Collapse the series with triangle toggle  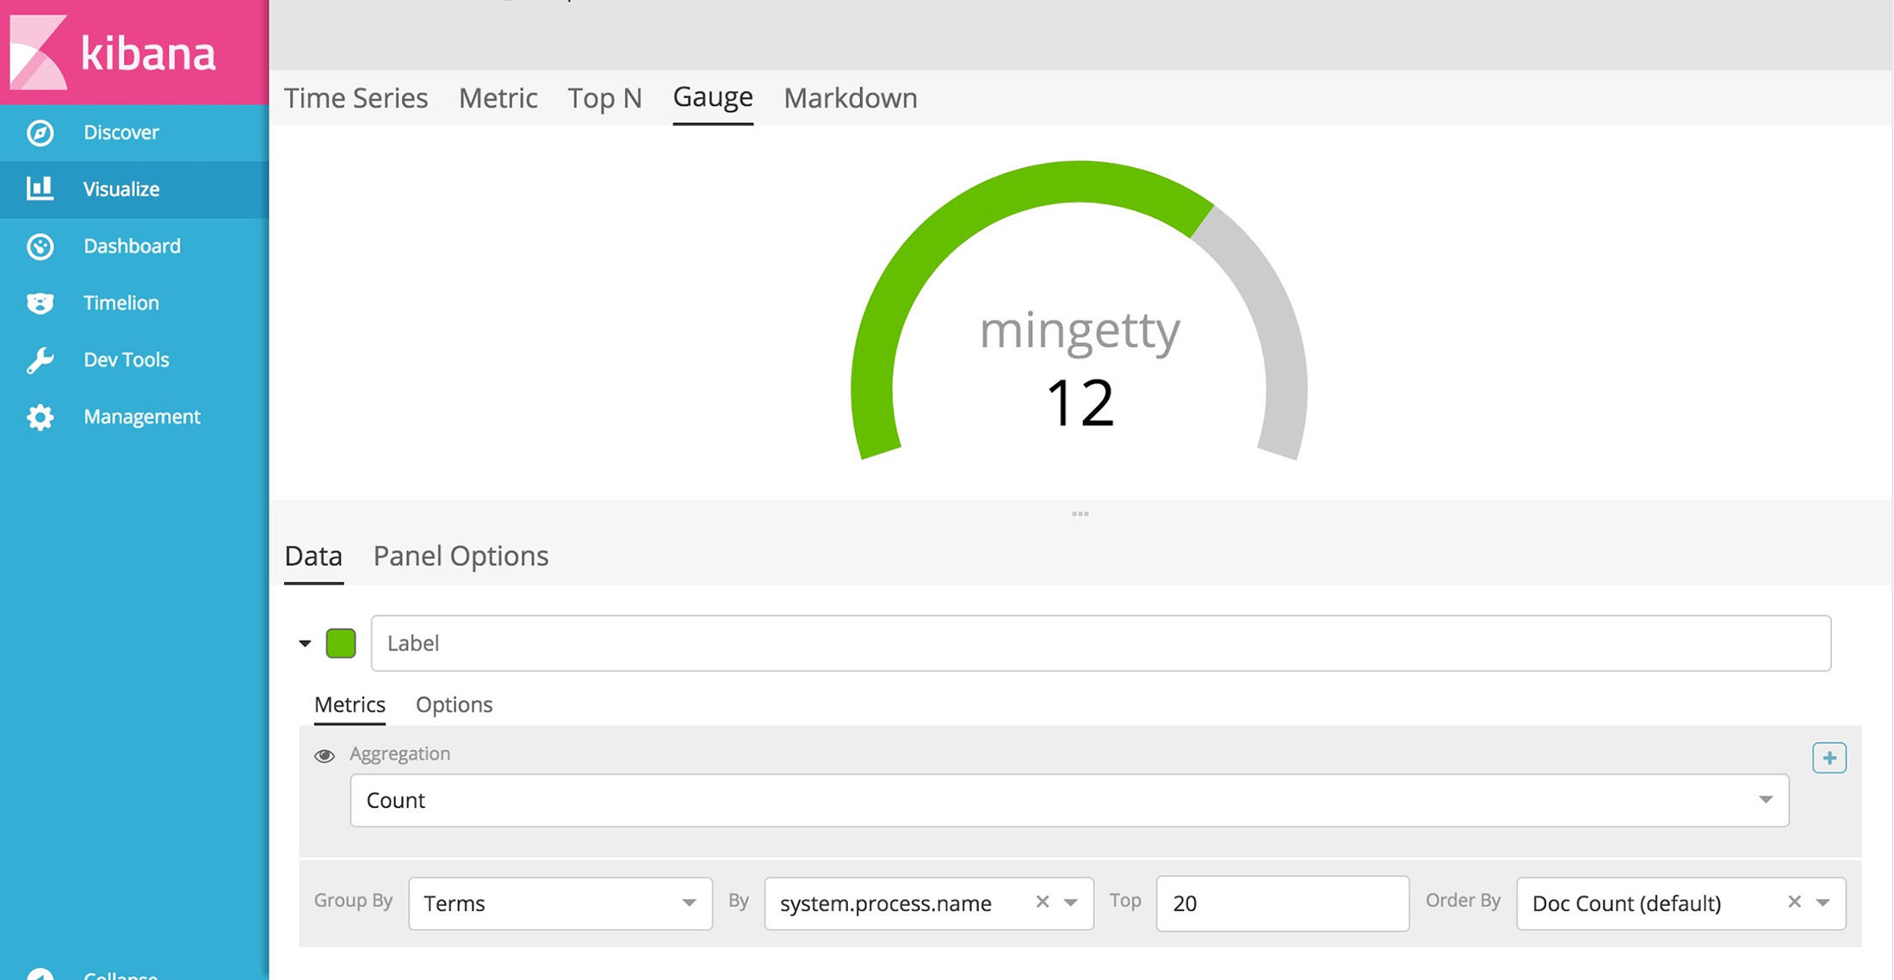point(305,643)
